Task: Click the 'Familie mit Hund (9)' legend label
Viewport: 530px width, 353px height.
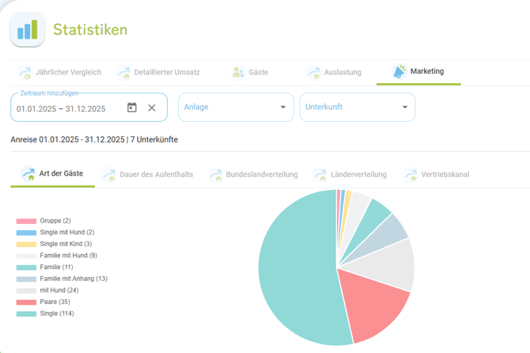Action: pos(69,256)
